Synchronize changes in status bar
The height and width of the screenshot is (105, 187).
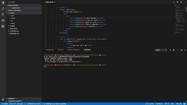pyautogui.click(x=12, y=104)
